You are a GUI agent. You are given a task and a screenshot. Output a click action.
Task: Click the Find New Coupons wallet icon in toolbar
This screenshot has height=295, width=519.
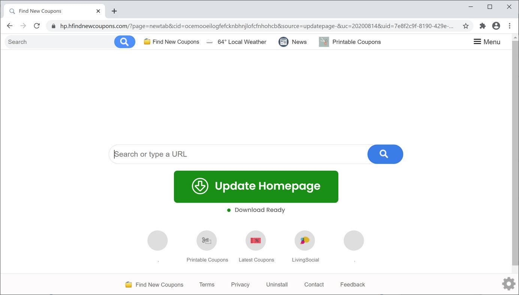tap(147, 42)
